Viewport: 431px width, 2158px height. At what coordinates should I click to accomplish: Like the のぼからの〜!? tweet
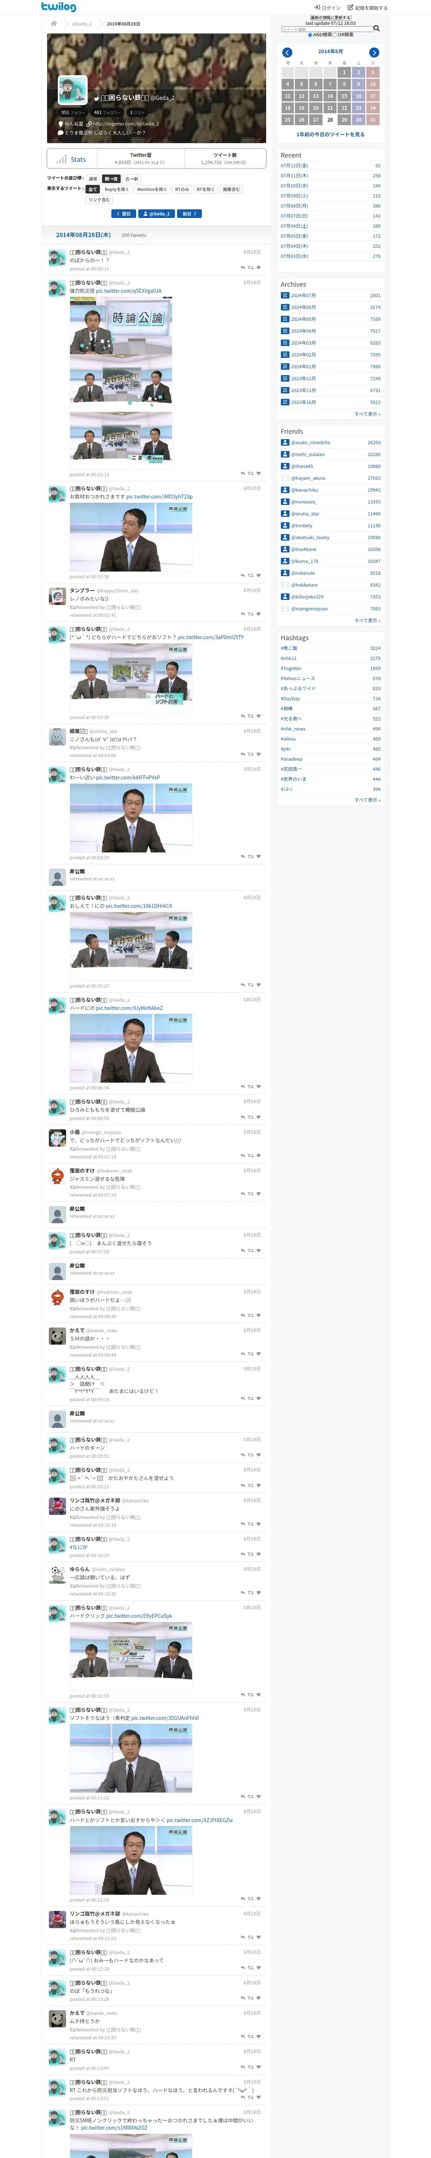258,268
